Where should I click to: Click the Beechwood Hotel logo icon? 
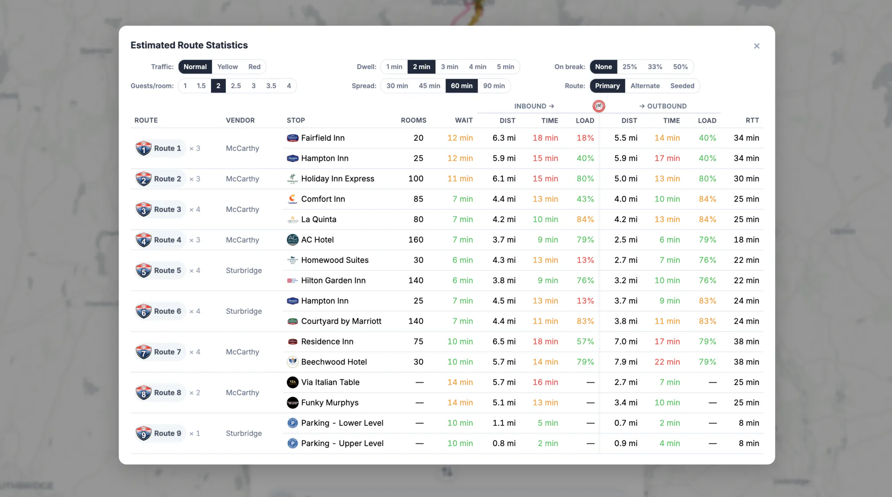[x=293, y=362]
